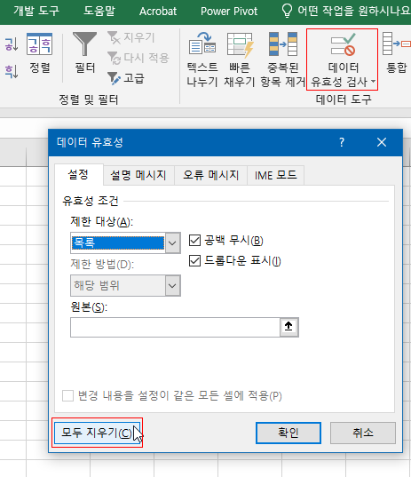The image size is (411, 477).
Task: Confirm with the 확인 button
Action: (288, 433)
